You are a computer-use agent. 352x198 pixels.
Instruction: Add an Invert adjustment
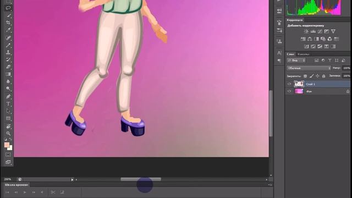306,46
